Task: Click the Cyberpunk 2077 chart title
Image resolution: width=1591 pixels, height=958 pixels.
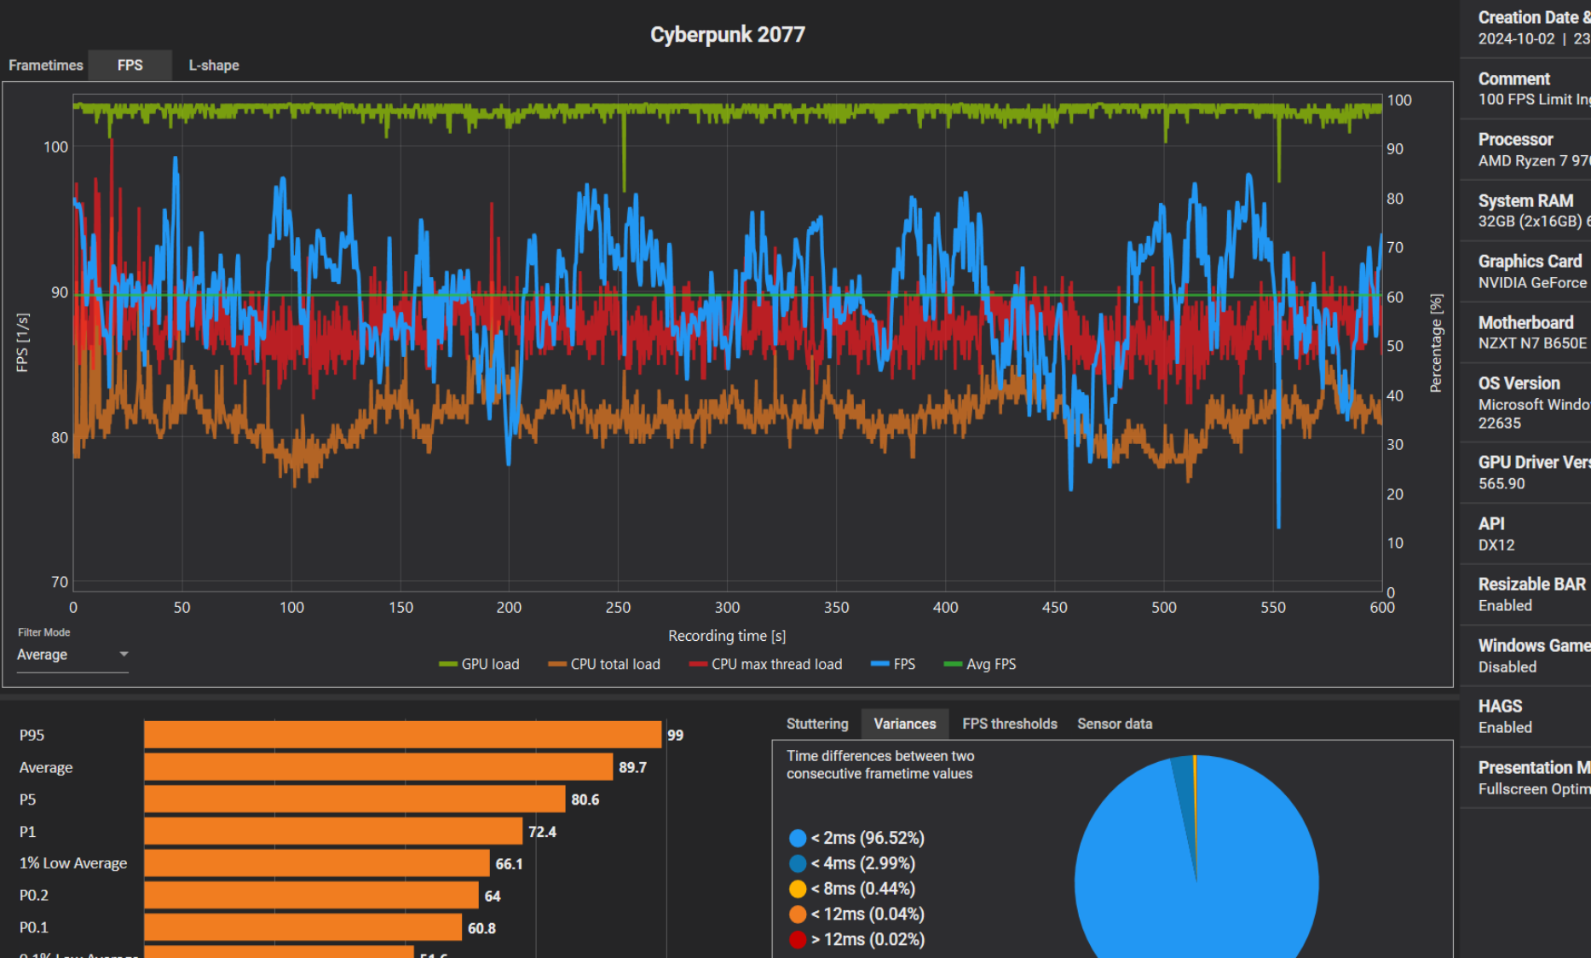Action: tap(728, 35)
